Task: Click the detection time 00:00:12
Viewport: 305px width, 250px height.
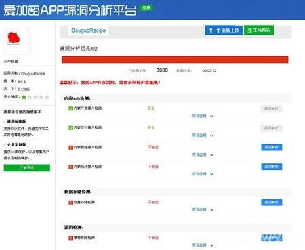Action: [209, 71]
